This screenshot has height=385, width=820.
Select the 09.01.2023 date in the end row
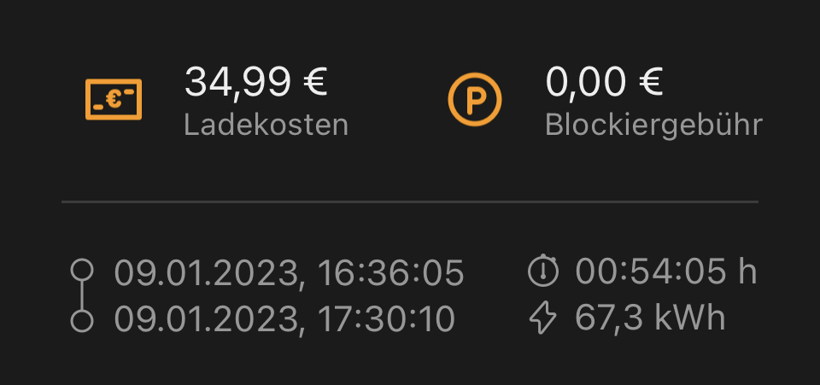(x=206, y=319)
